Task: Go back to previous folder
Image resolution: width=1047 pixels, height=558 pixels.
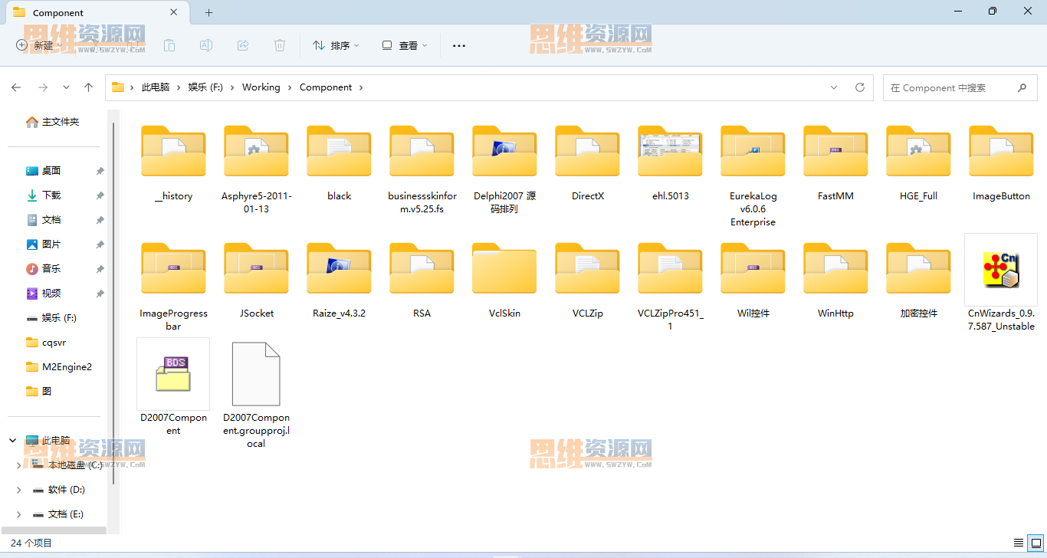Action: click(16, 87)
